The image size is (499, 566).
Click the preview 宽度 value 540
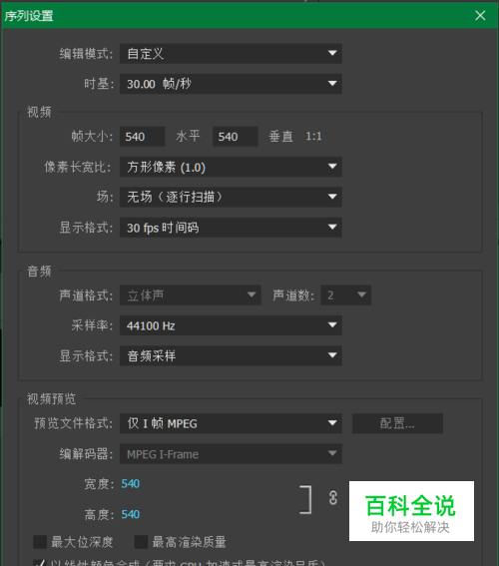click(131, 484)
